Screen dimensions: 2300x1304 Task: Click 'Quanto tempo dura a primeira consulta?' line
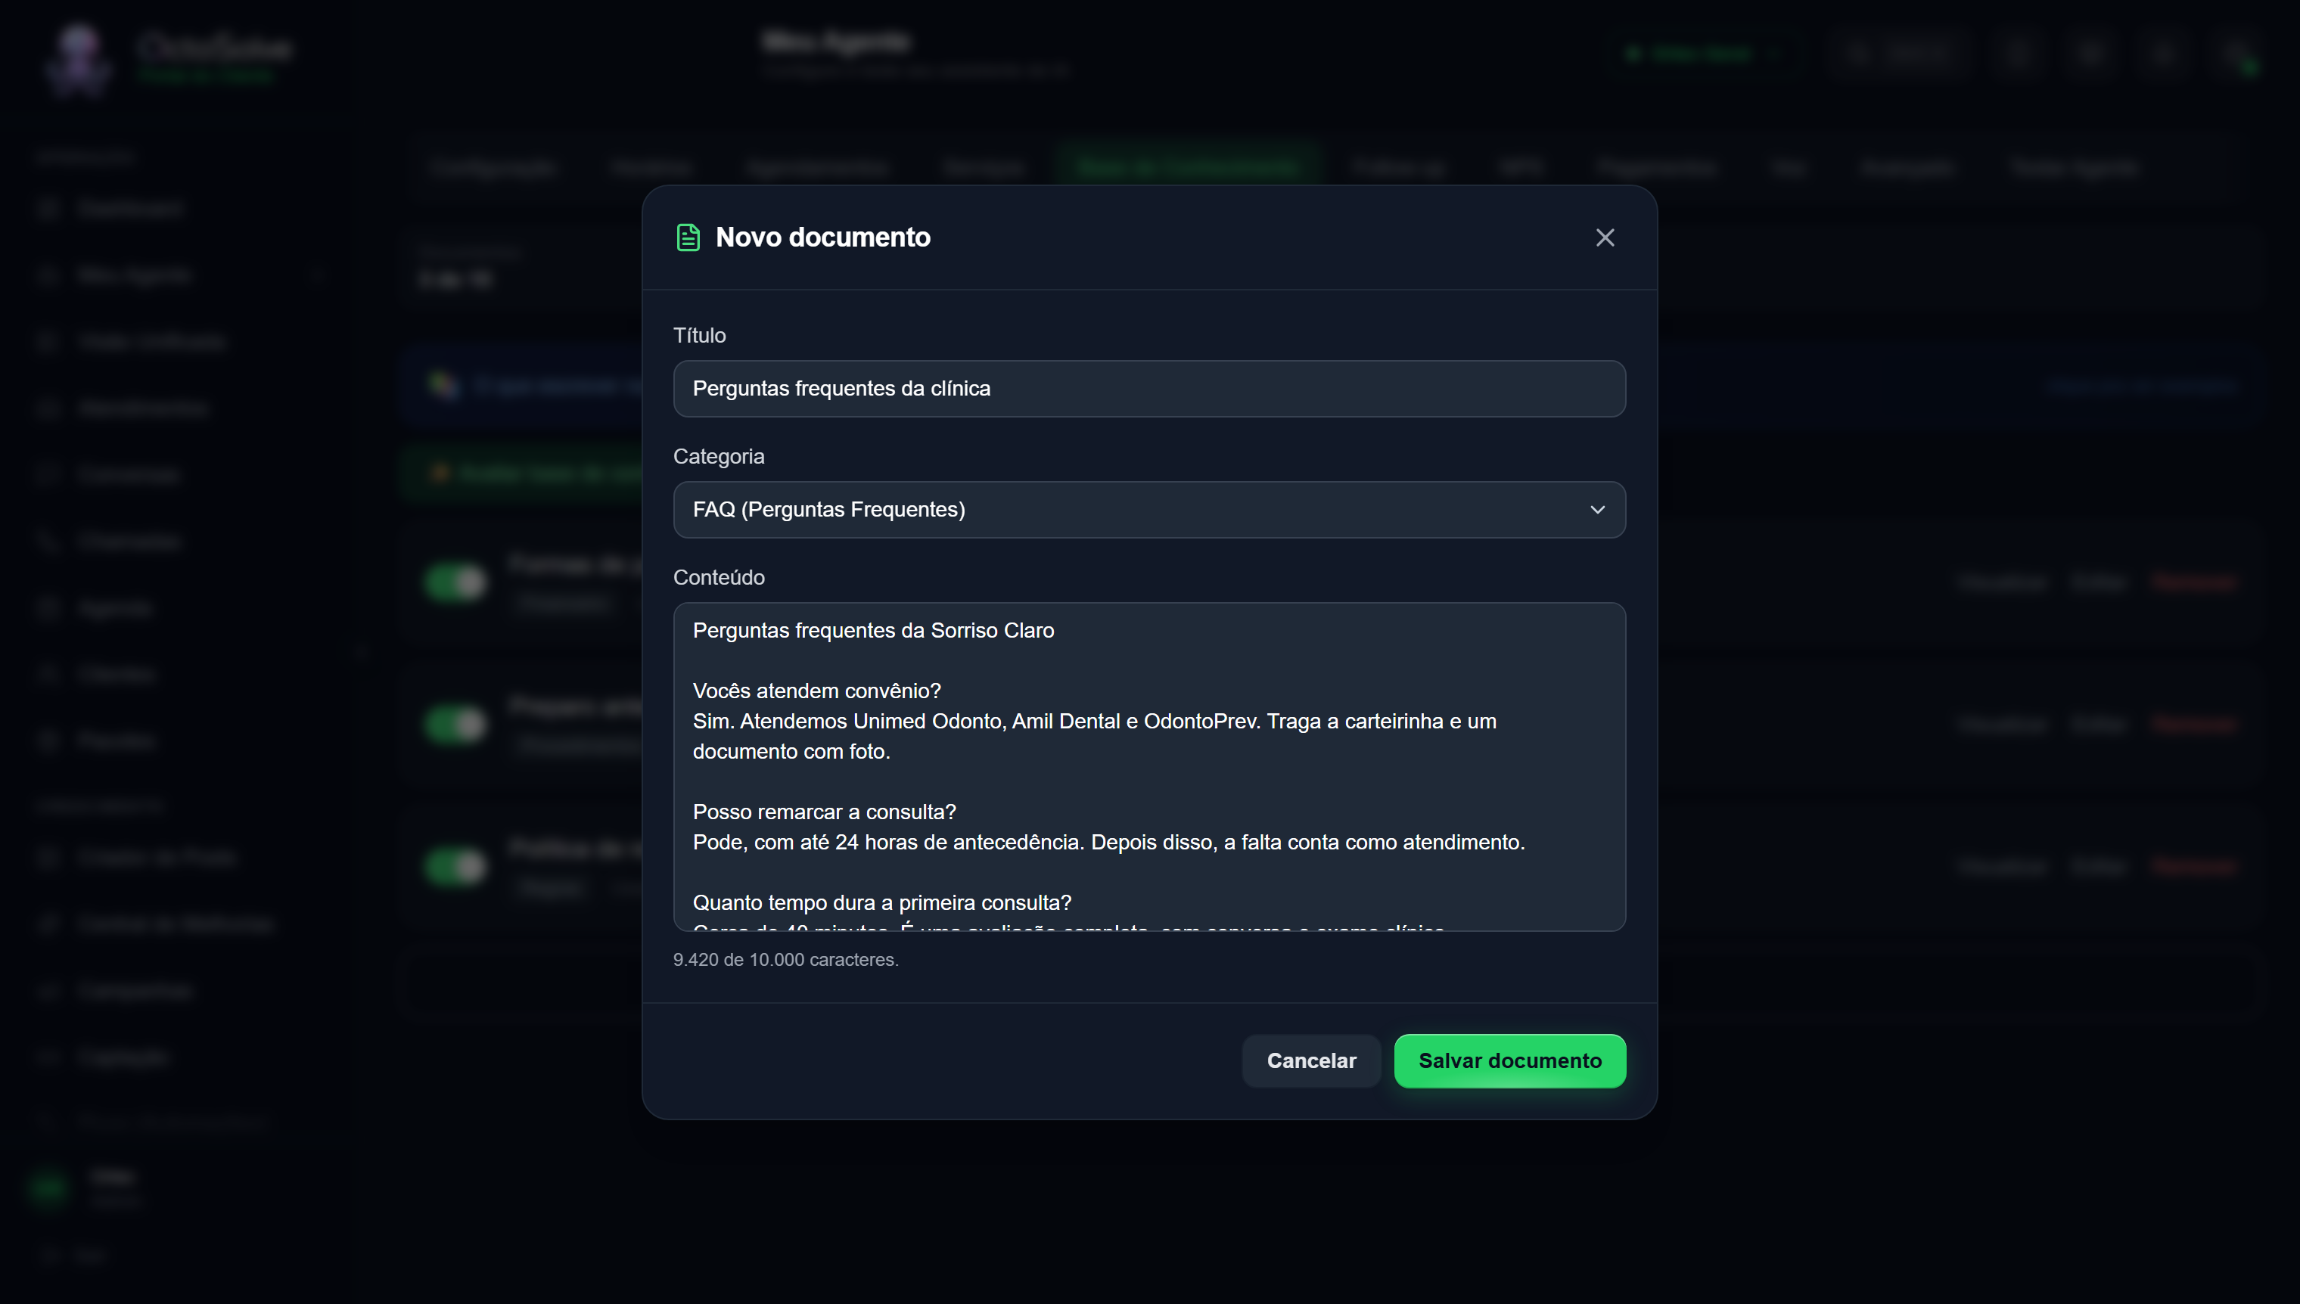coord(882,902)
